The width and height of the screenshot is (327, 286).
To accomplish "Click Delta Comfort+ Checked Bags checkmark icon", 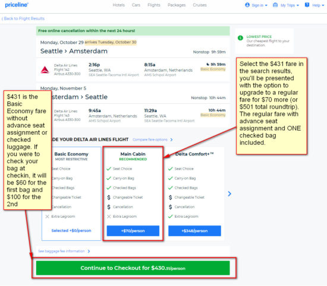I will point(171,188).
